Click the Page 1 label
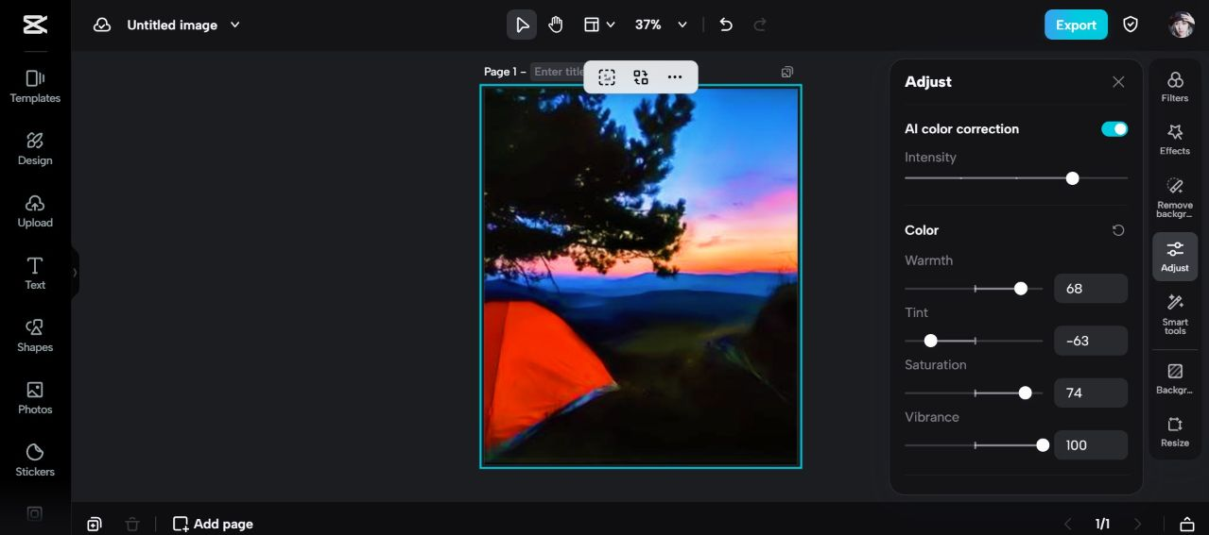 (x=505, y=72)
